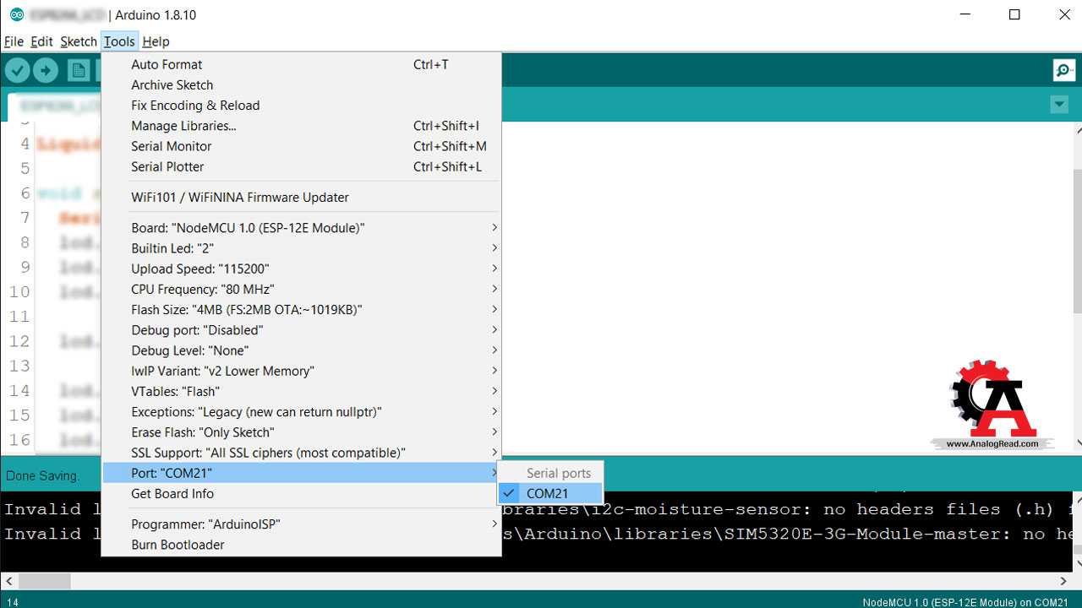Maximize the Arduino window
Image resolution: width=1082 pixels, height=608 pixels.
[1015, 14]
